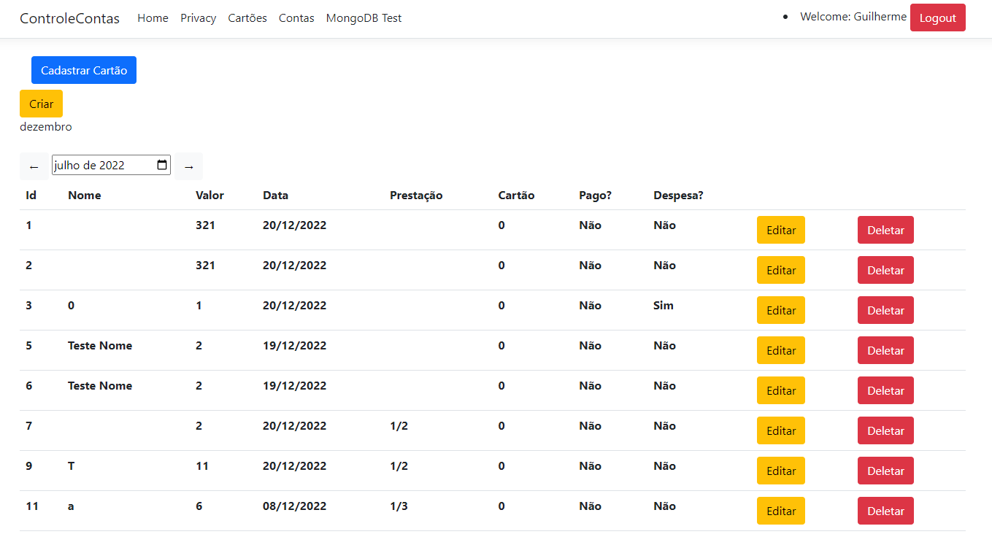Select Teste Nome in row Id 5
This screenshot has height=545, width=992.
[100, 346]
